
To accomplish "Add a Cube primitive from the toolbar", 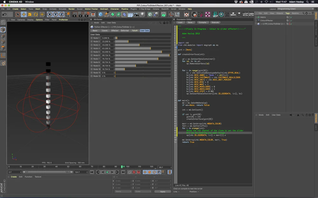I will [101, 15].
